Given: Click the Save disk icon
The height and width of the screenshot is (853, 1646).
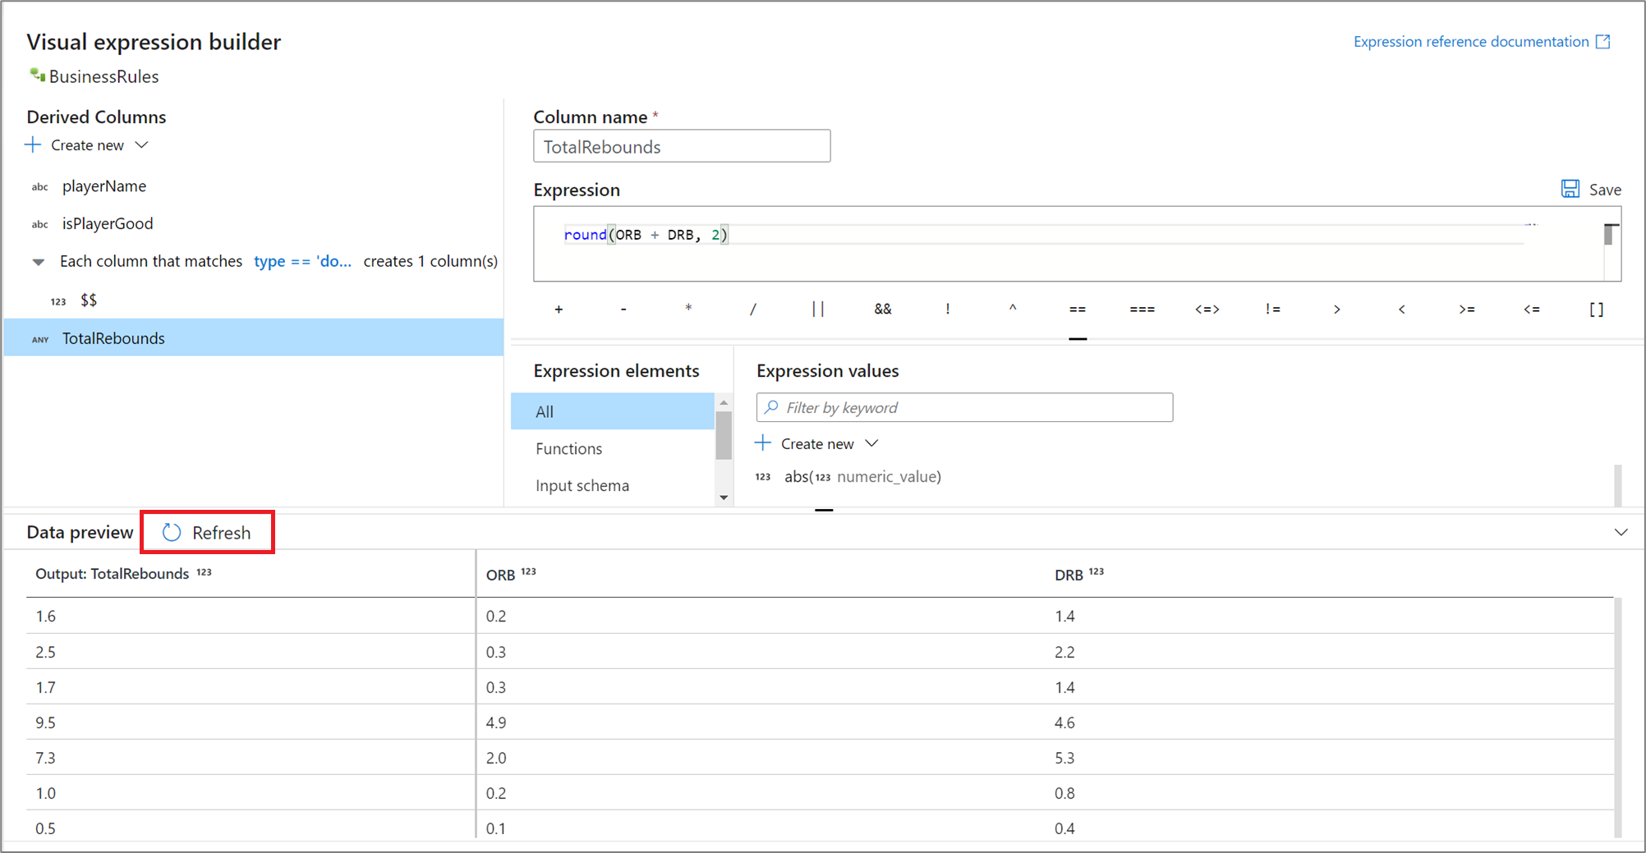Looking at the screenshot, I should click(x=1570, y=190).
